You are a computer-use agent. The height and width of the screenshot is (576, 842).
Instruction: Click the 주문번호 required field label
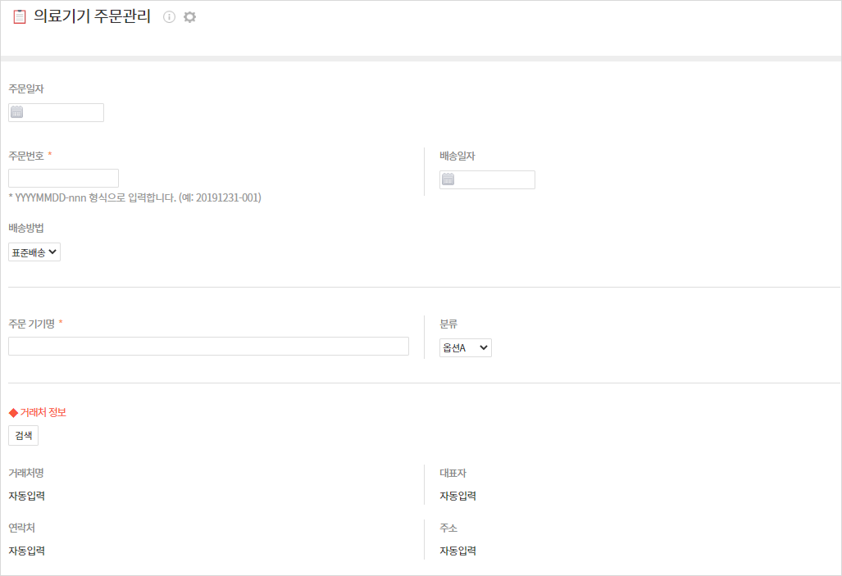pos(26,156)
